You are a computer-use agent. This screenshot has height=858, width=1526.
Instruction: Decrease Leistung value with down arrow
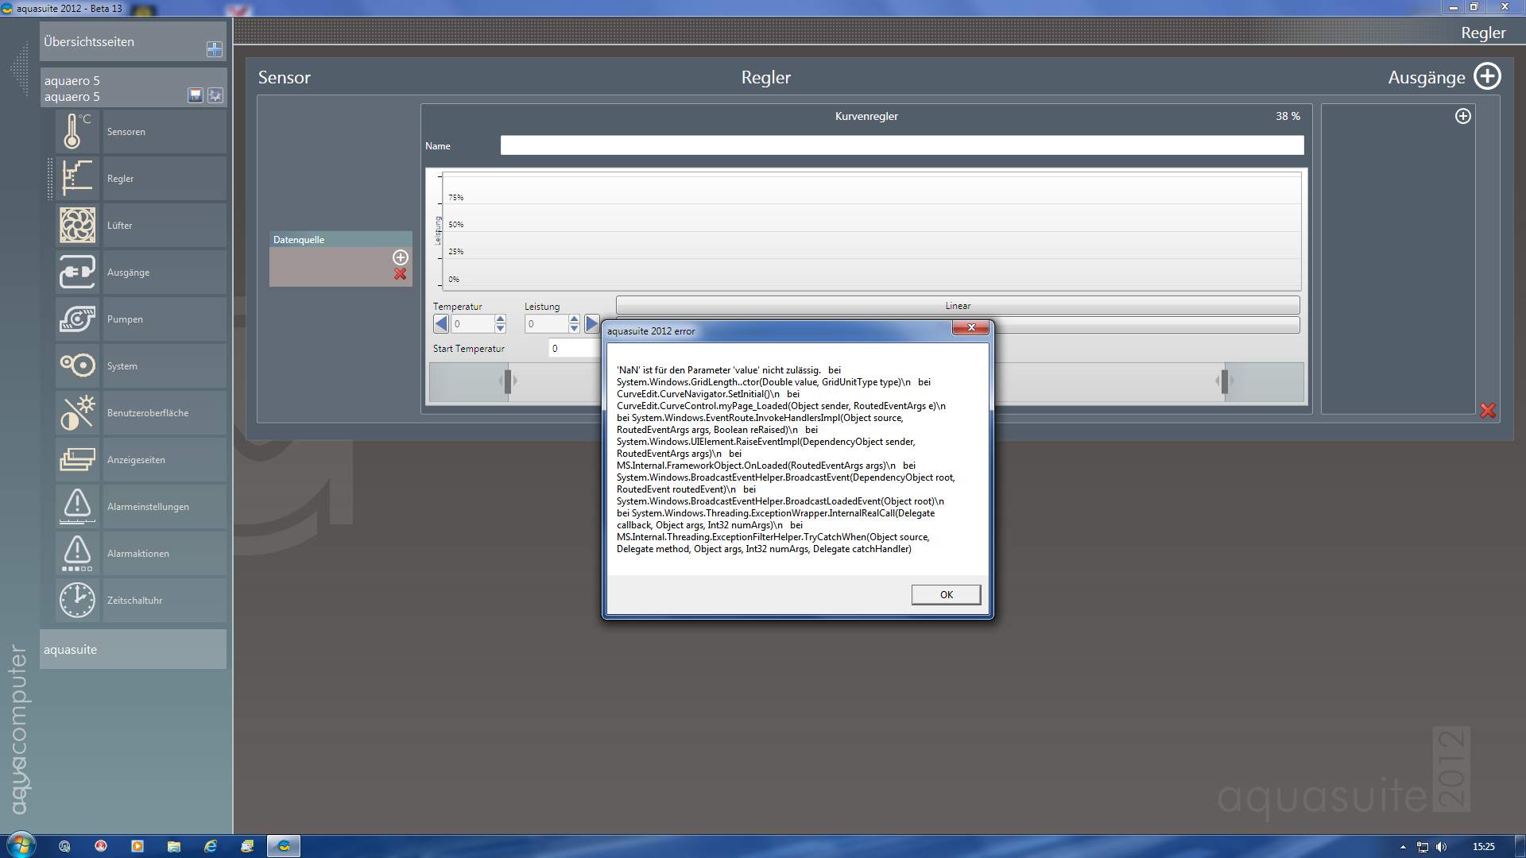(574, 328)
